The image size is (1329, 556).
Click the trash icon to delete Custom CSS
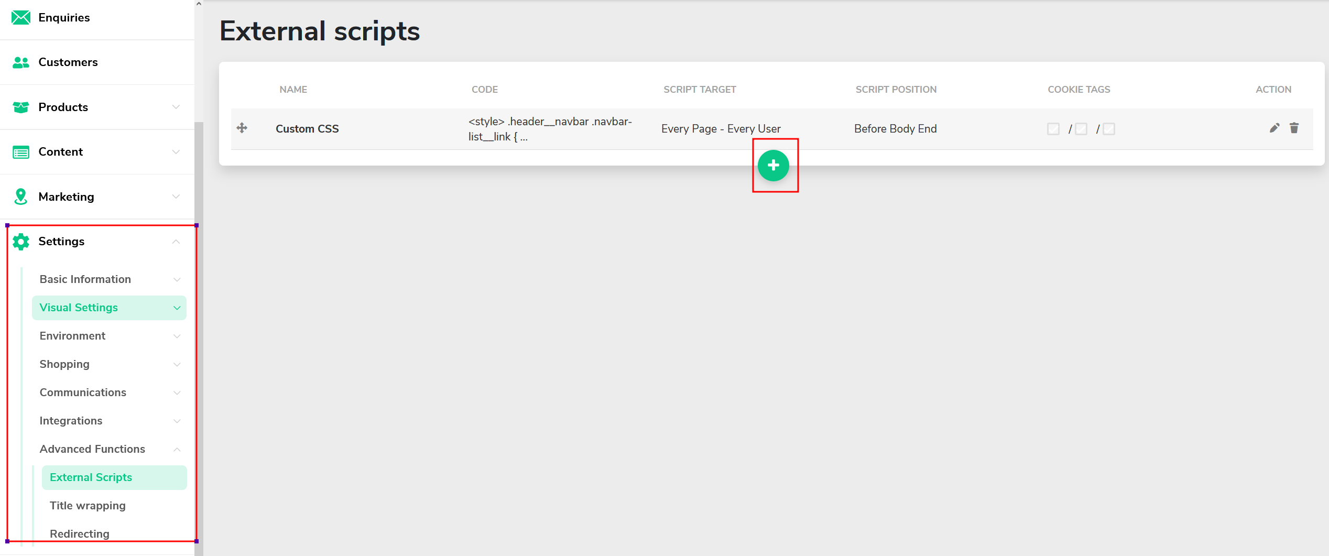tap(1294, 128)
